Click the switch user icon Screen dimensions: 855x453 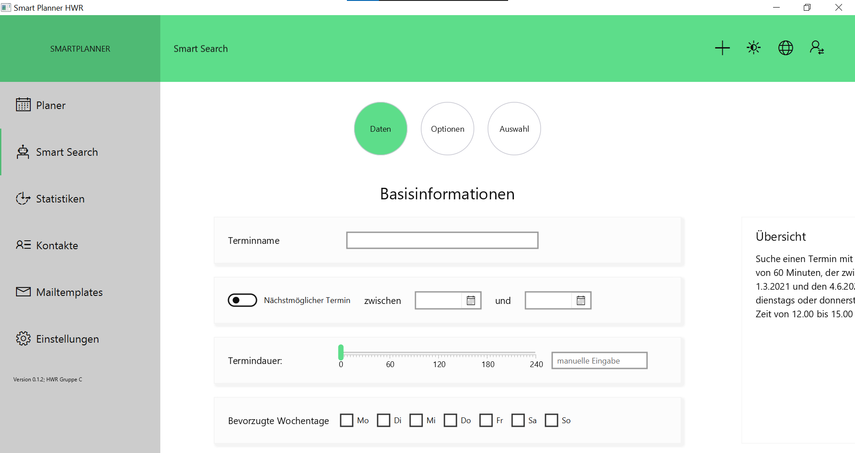click(817, 48)
